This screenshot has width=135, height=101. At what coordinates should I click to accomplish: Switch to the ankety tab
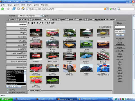point(54,19)
